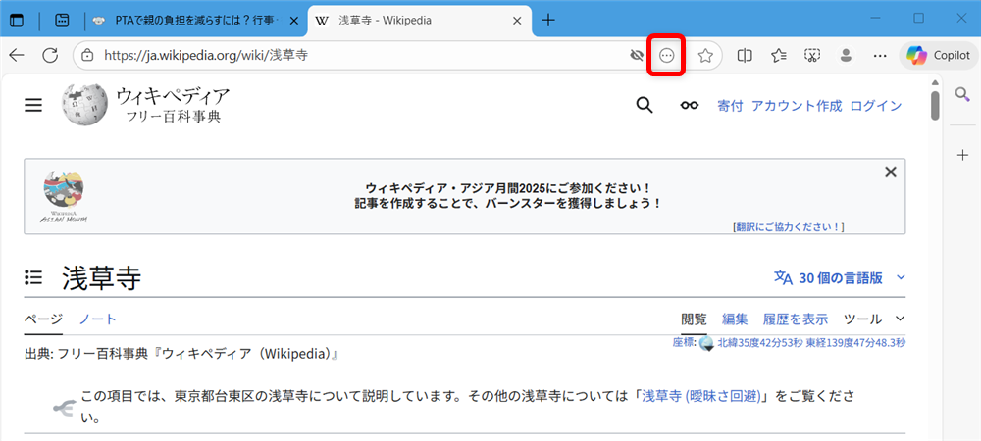Open split screen icon
The height and width of the screenshot is (441, 981).
(745, 56)
